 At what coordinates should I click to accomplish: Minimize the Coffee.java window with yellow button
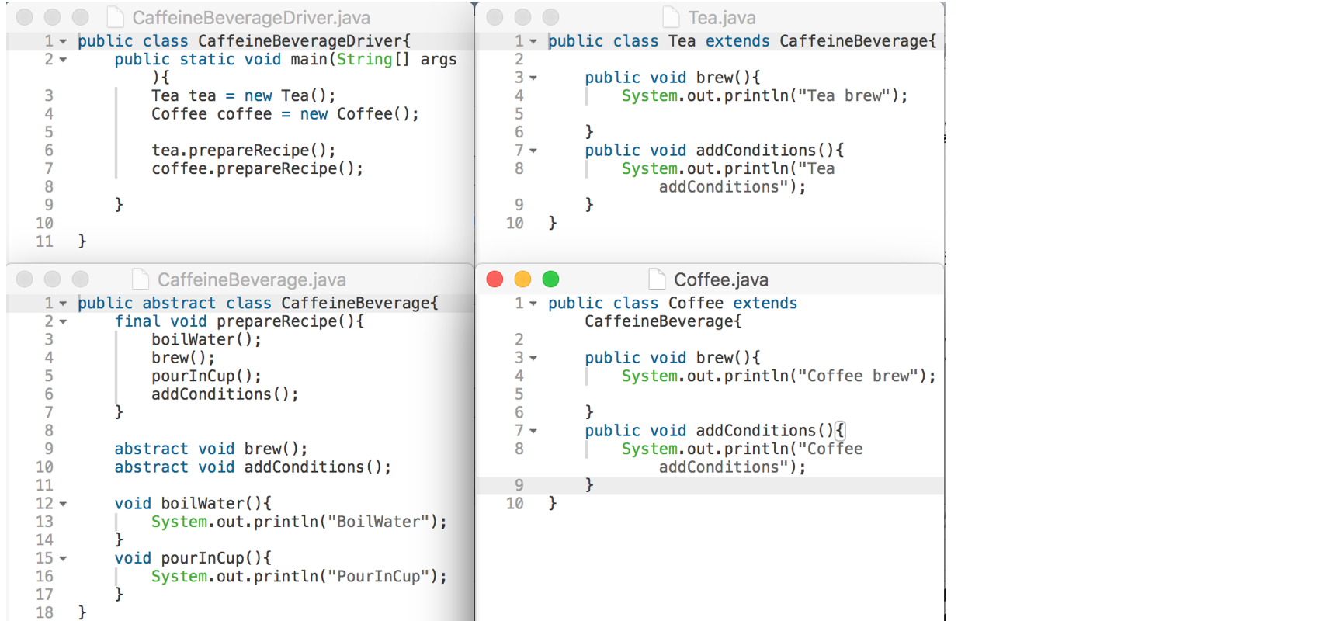(x=522, y=279)
